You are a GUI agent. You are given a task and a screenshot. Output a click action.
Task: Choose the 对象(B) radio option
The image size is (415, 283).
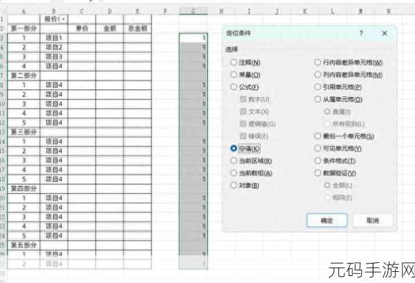point(245,185)
